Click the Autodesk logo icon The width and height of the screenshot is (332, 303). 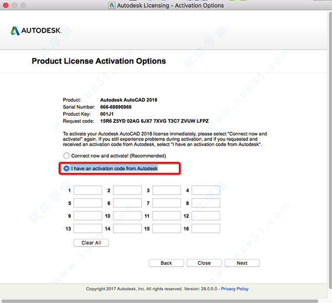[15, 30]
